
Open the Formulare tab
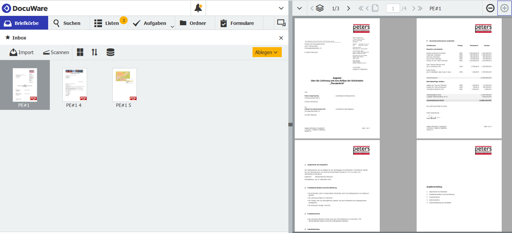coord(237,23)
